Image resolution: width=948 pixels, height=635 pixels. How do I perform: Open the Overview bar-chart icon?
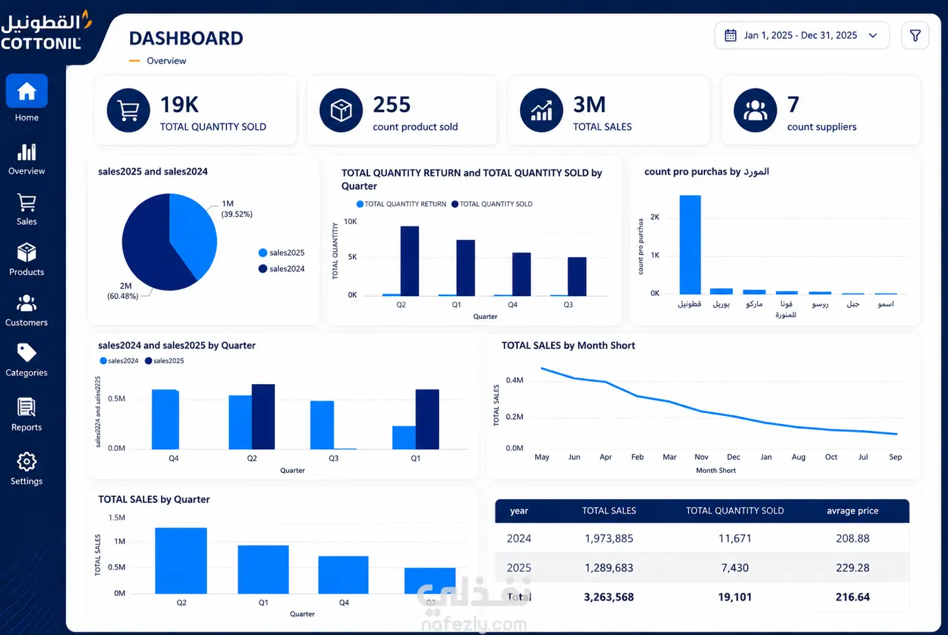click(27, 152)
